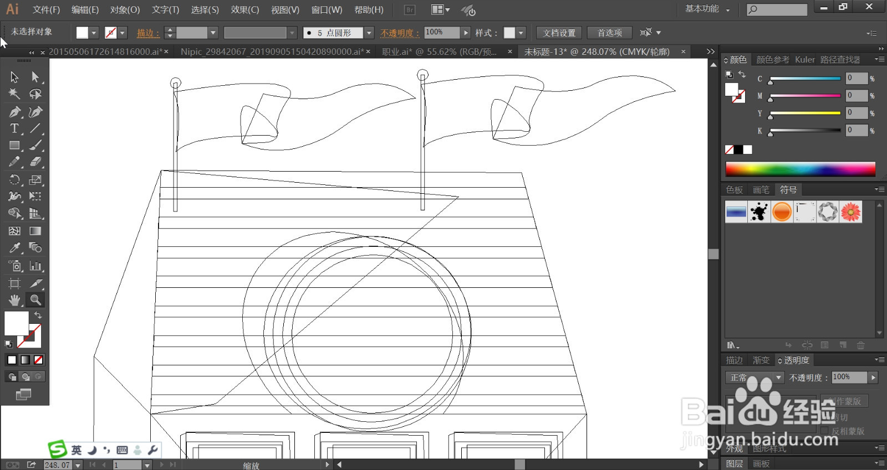Select the Mesh tool
The height and width of the screenshot is (470, 887).
14,231
